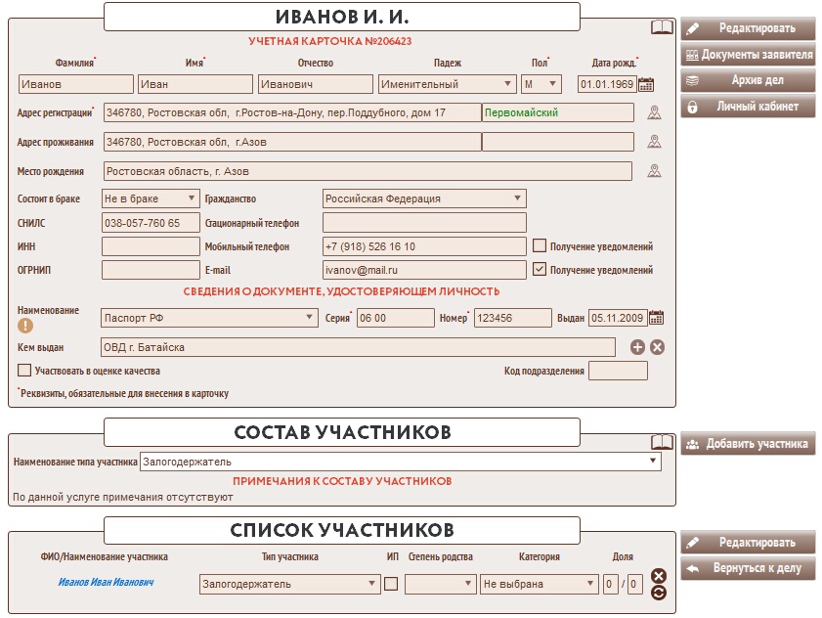Open calendar for passport issue date
Viewport: 822px width, 618px height.
(x=657, y=318)
